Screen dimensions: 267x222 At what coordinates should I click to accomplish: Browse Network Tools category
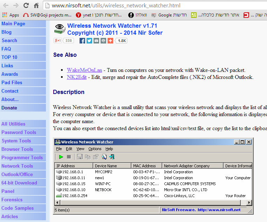23,166
